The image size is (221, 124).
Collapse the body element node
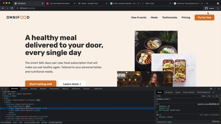tap(2, 98)
